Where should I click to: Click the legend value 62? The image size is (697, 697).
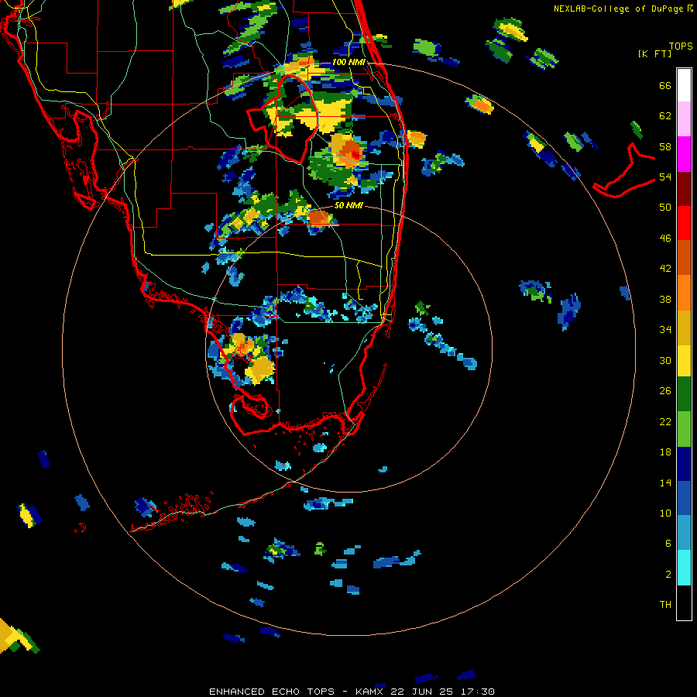tap(665, 116)
